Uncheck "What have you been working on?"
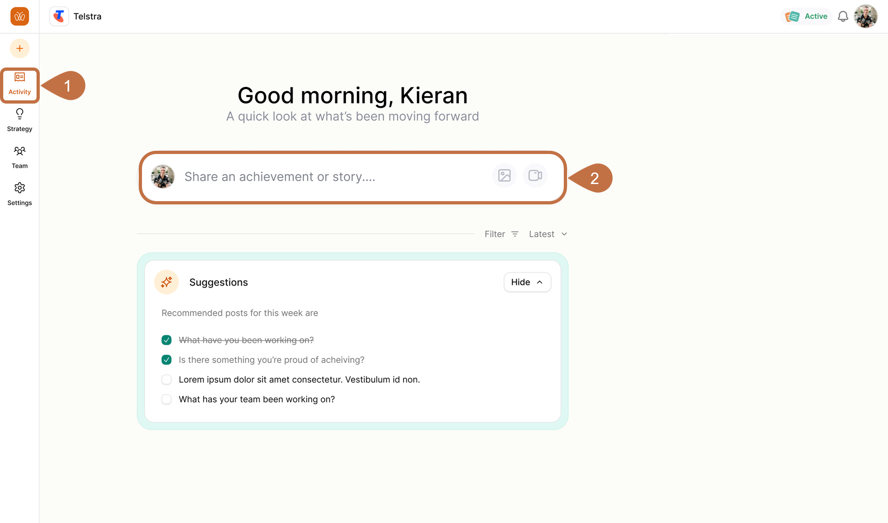 (x=166, y=340)
